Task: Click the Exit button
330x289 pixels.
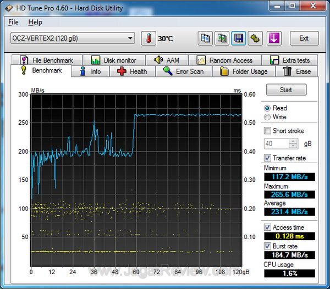Action: point(304,38)
